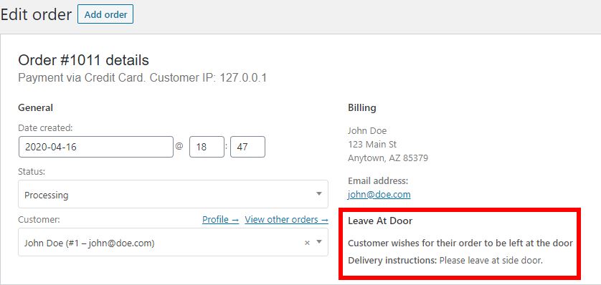Edit the minute field showing 47

247,147
